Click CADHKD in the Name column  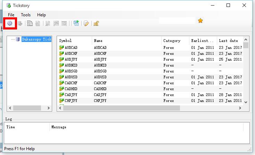[x=100, y=89]
